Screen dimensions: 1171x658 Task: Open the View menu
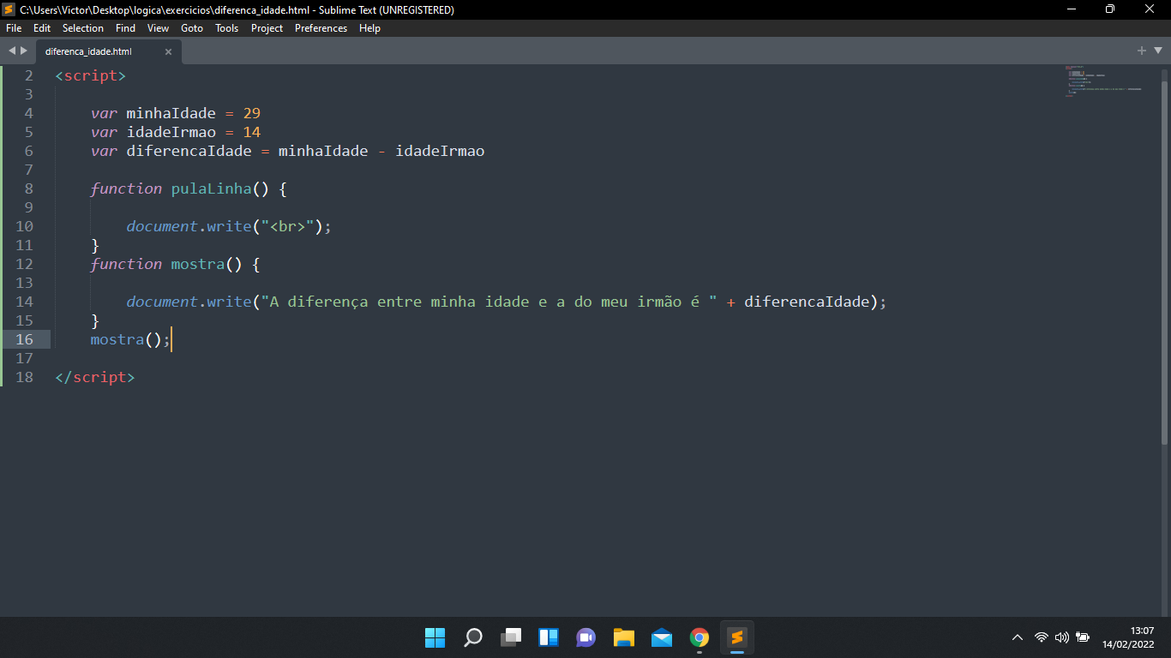click(x=158, y=28)
